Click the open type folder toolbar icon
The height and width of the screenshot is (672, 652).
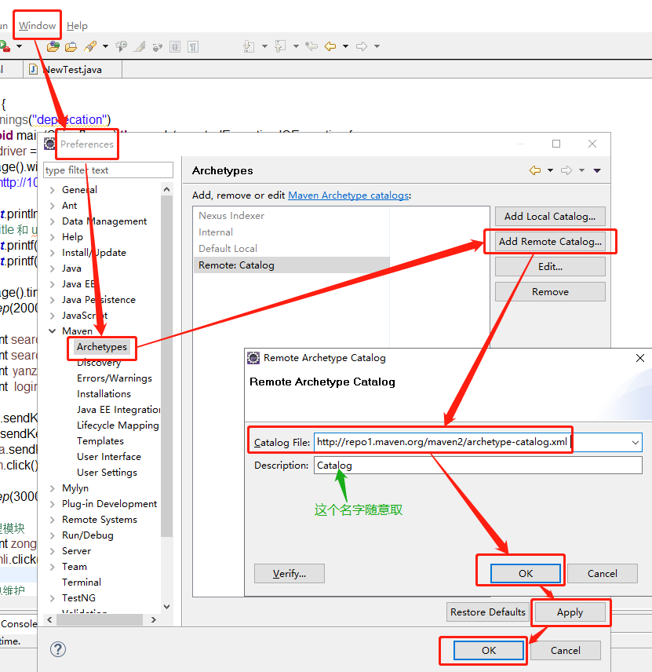[x=71, y=46]
